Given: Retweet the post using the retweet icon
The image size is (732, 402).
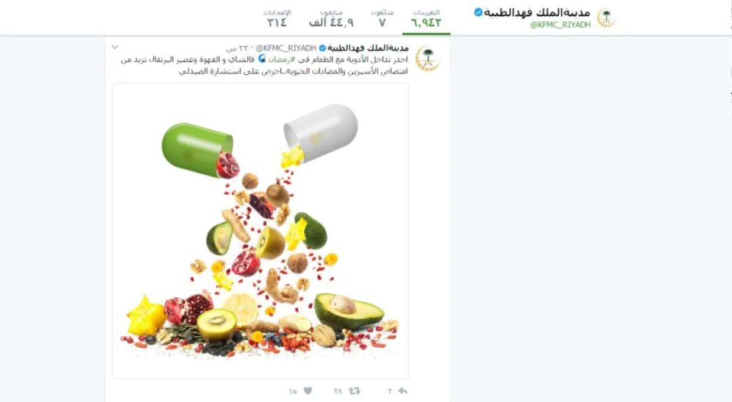Looking at the screenshot, I should (x=355, y=390).
